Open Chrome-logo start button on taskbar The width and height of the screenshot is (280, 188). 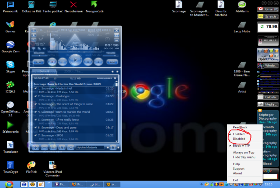(9, 184)
